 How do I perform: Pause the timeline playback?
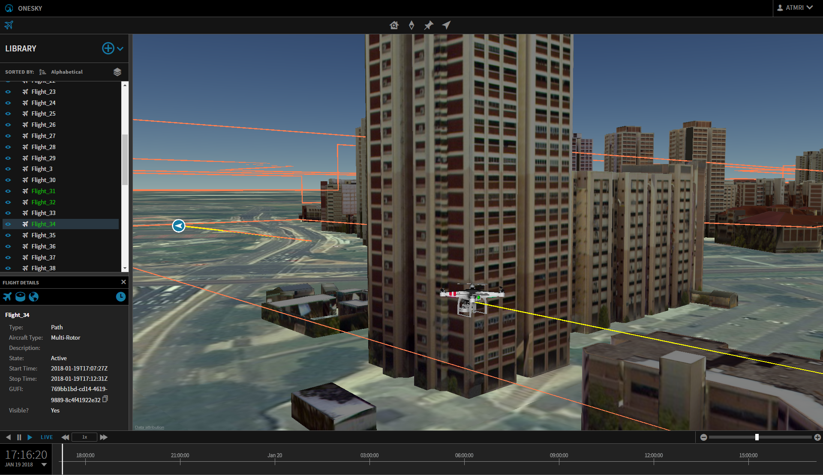[x=19, y=437]
